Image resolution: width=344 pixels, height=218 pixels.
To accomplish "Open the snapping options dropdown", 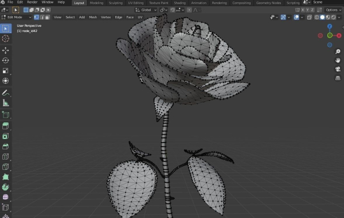I will (x=180, y=10).
